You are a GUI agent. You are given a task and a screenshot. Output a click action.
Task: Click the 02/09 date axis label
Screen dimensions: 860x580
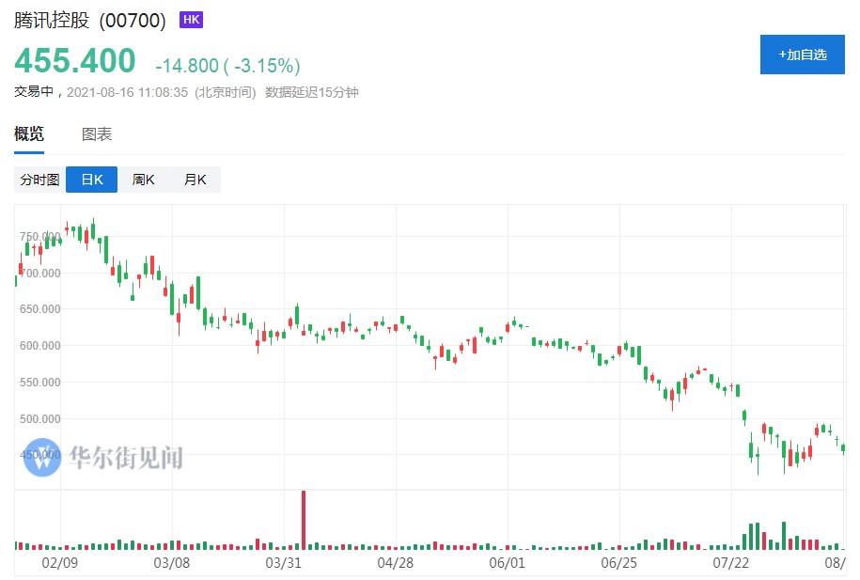click(60, 562)
